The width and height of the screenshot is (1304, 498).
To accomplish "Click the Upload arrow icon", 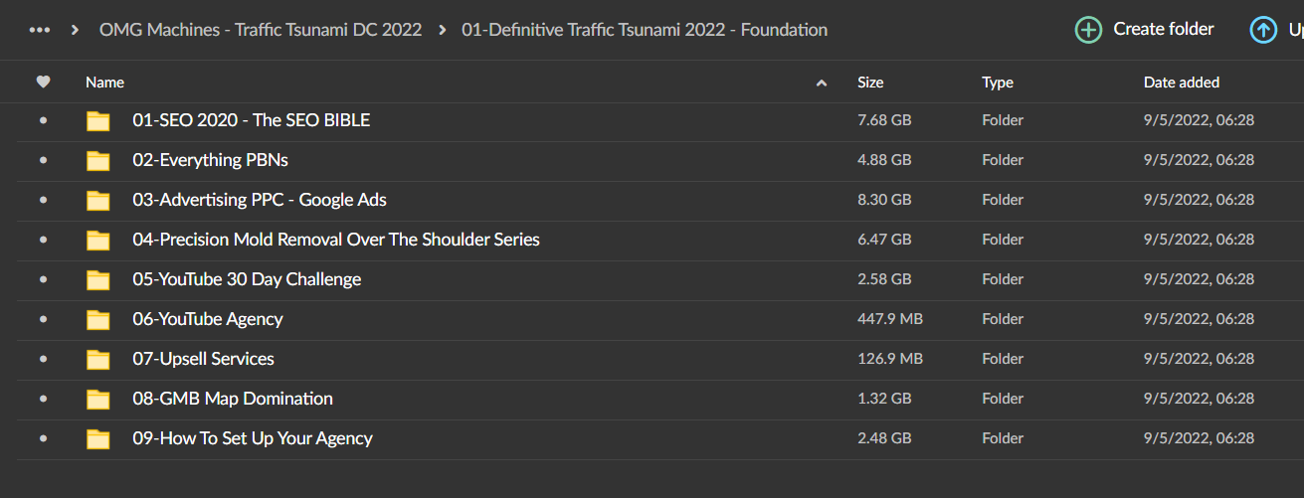I will pyautogui.click(x=1263, y=30).
